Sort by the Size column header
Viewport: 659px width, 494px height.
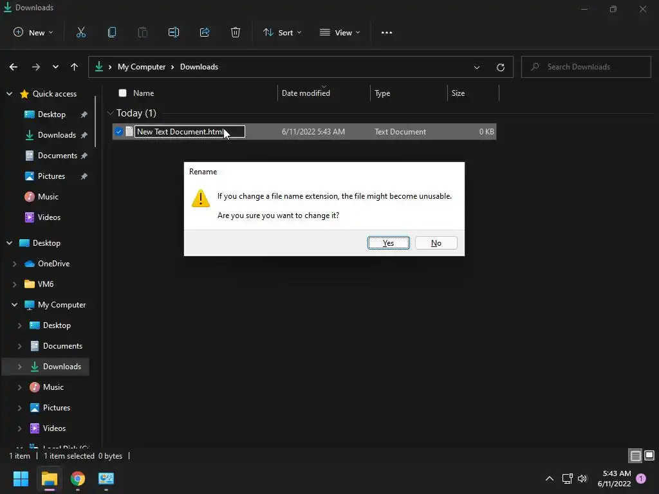point(458,93)
